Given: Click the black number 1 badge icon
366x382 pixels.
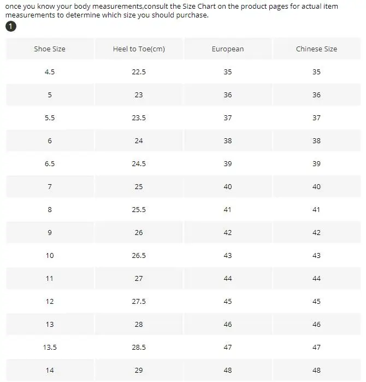Looking at the screenshot, I should click(x=11, y=27).
